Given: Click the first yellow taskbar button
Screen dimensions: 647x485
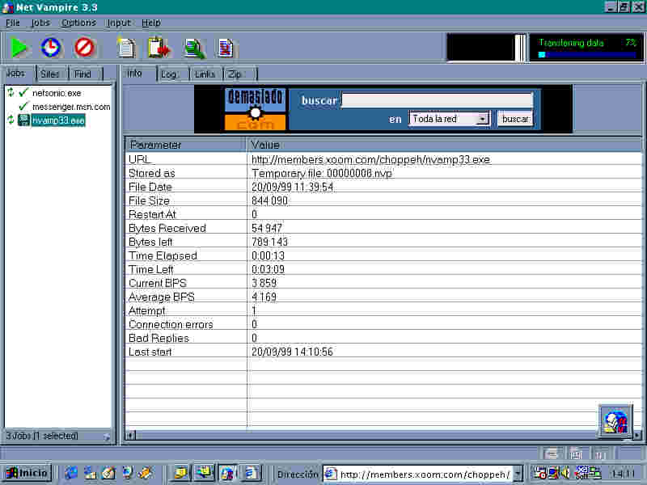Looking at the screenshot, I should [180, 473].
